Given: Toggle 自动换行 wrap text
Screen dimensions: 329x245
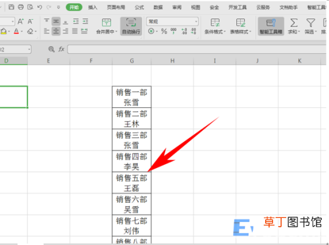Looking at the screenshot, I should click(x=131, y=26).
